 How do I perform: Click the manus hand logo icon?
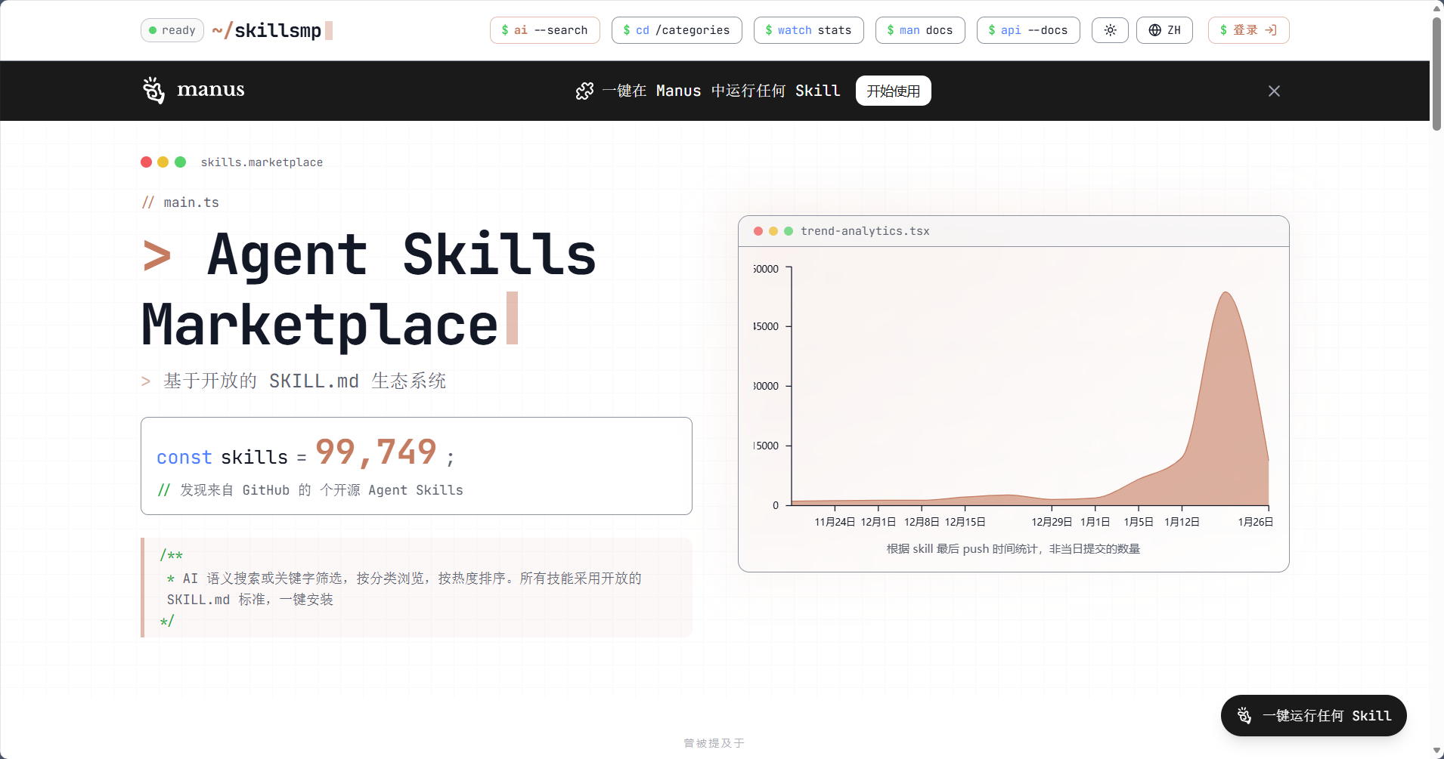153,91
